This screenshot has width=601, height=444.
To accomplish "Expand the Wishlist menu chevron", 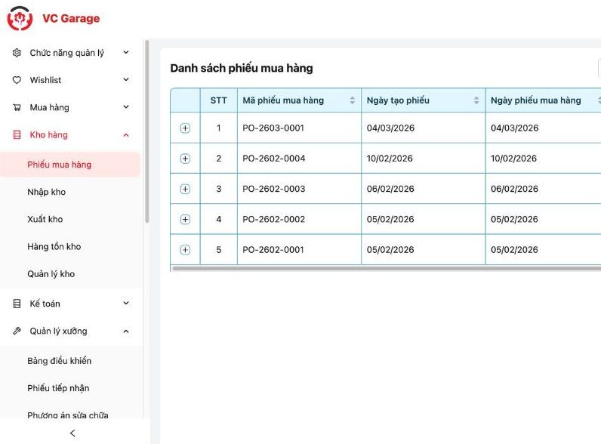I will point(126,80).
